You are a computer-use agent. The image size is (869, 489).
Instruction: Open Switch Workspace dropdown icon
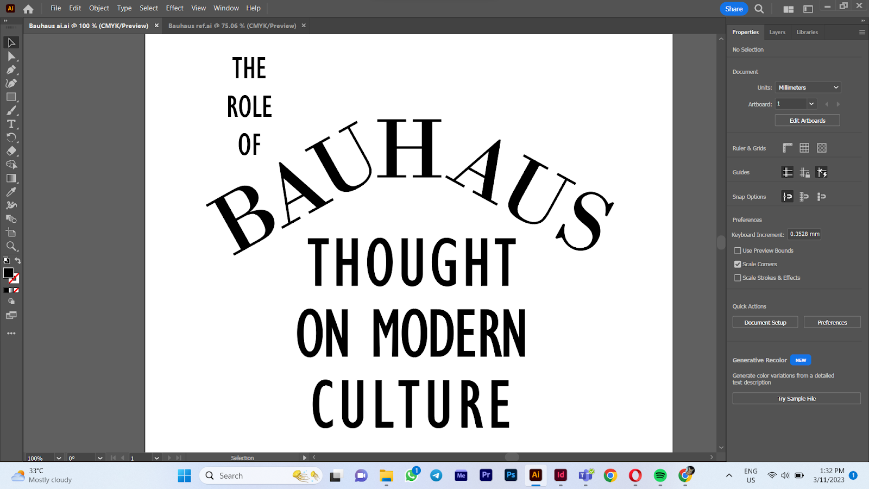pos(808,9)
